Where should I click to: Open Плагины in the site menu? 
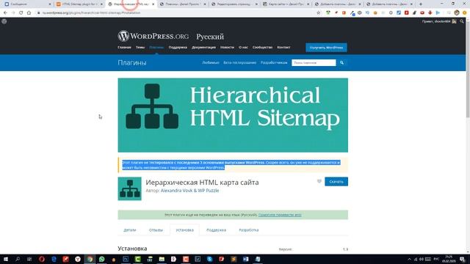[x=156, y=47]
